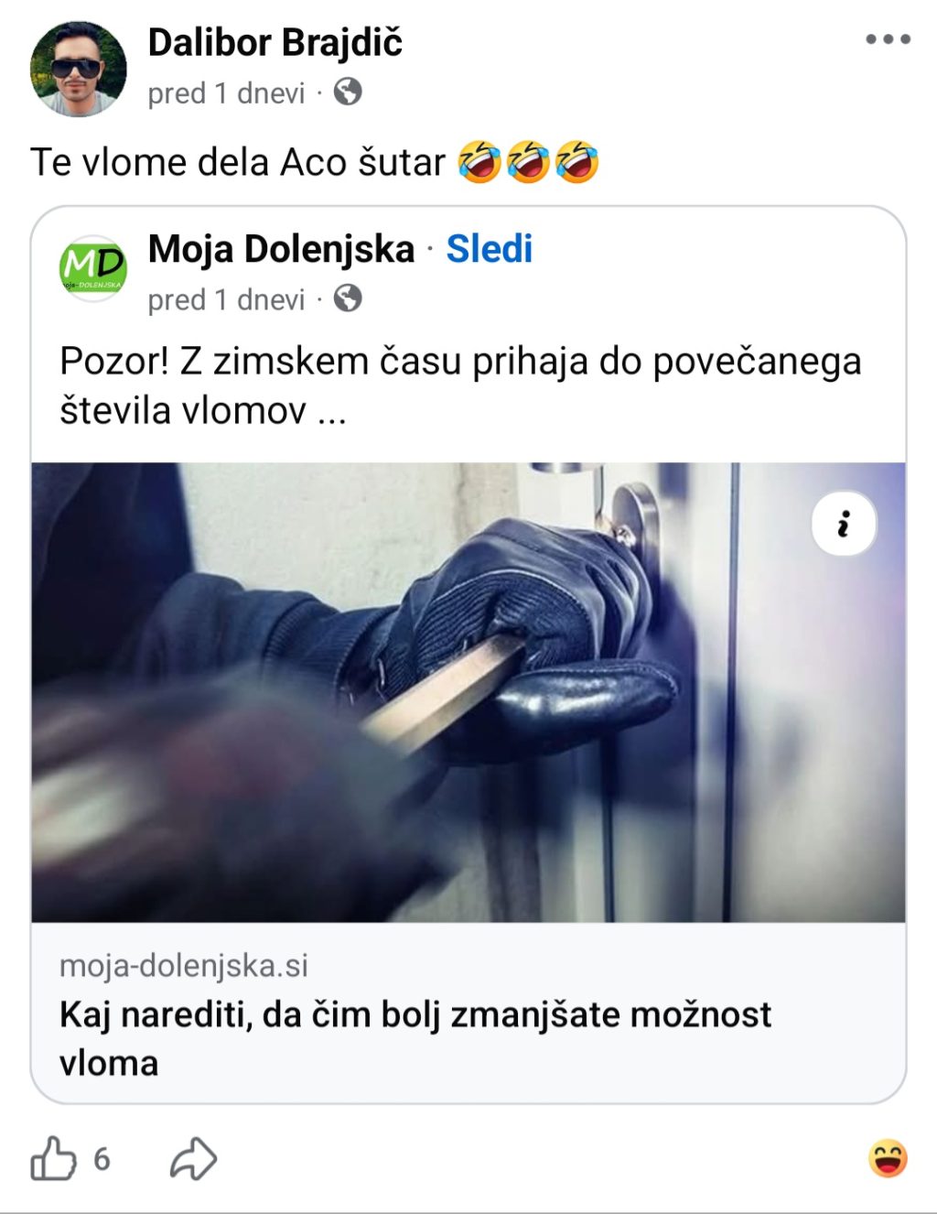Open the Dalibor Brajdič profile name link
937x1214 pixels.
pos(275,42)
